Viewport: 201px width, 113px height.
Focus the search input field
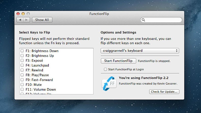(163, 20)
